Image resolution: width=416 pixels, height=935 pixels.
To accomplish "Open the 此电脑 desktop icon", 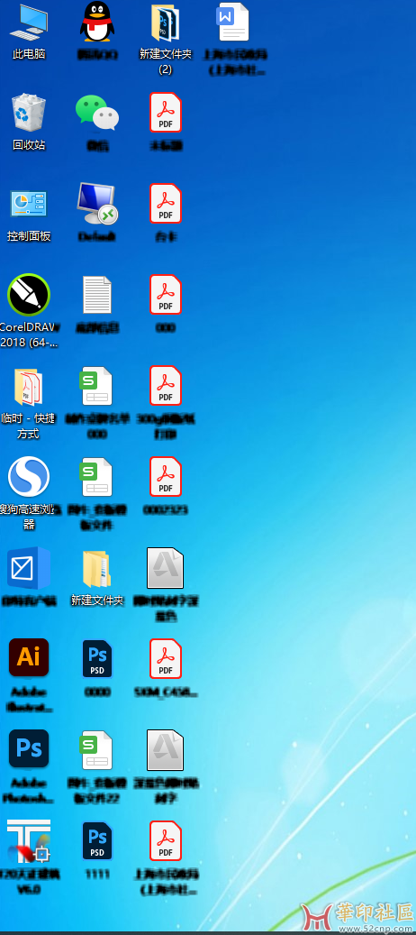I will tap(29, 22).
